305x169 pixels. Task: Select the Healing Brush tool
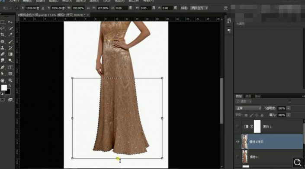click(3, 41)
